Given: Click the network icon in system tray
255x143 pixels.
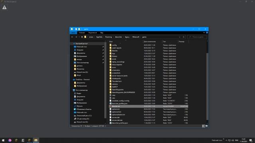Looking at the screenshot, I should [229, 140].
